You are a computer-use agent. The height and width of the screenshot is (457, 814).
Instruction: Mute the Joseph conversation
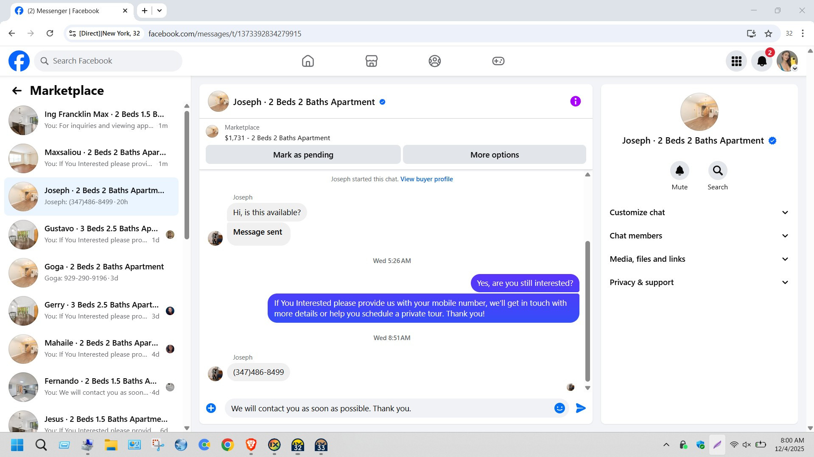(680, 171)
